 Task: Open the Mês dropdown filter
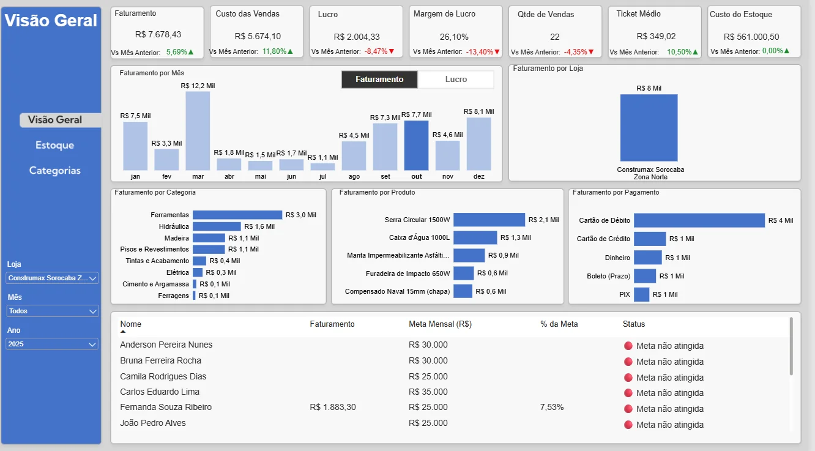pyautogui.click(x=52, y=311)
